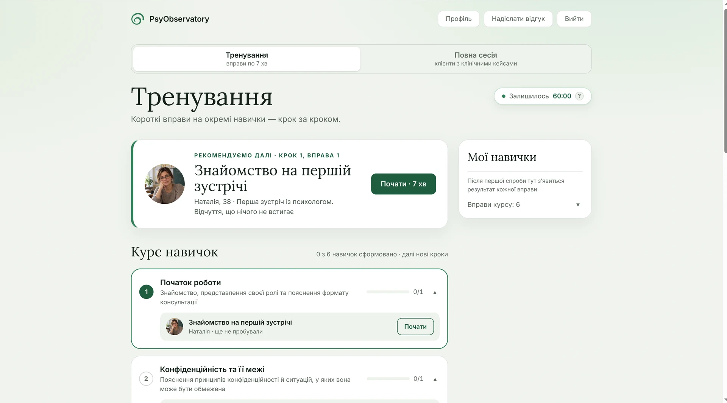The image size is (727, 403).
Task: Click the PsyObservatory spiral logo icon
Action: 137,19
